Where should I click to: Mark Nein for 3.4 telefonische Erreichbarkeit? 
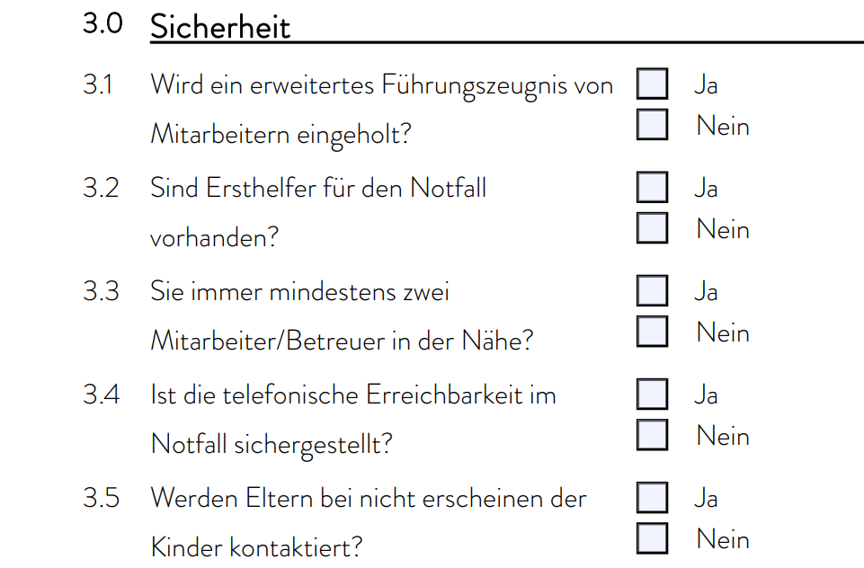652,435
